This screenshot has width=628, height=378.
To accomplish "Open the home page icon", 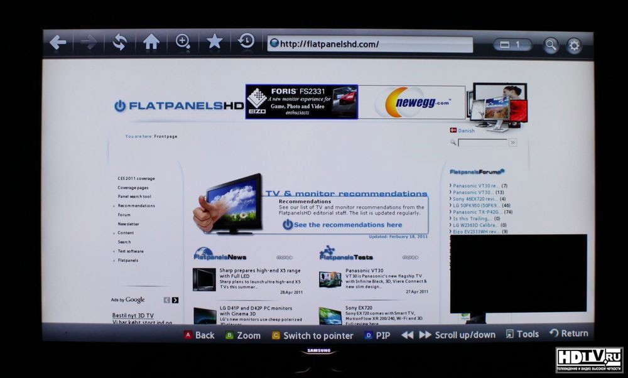I will click(x=151, y=42).
